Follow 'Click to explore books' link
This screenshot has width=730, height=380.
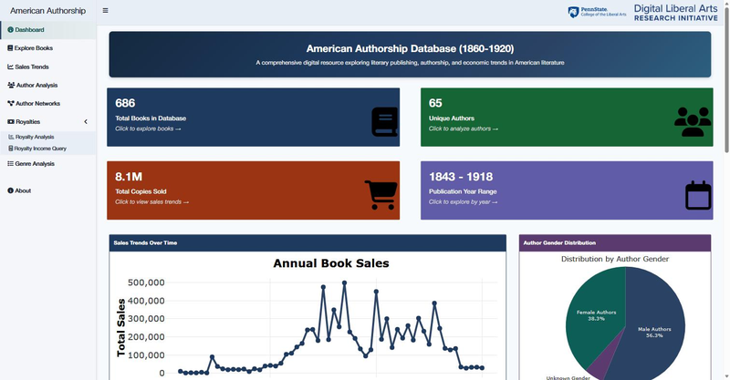coord(148,128)
